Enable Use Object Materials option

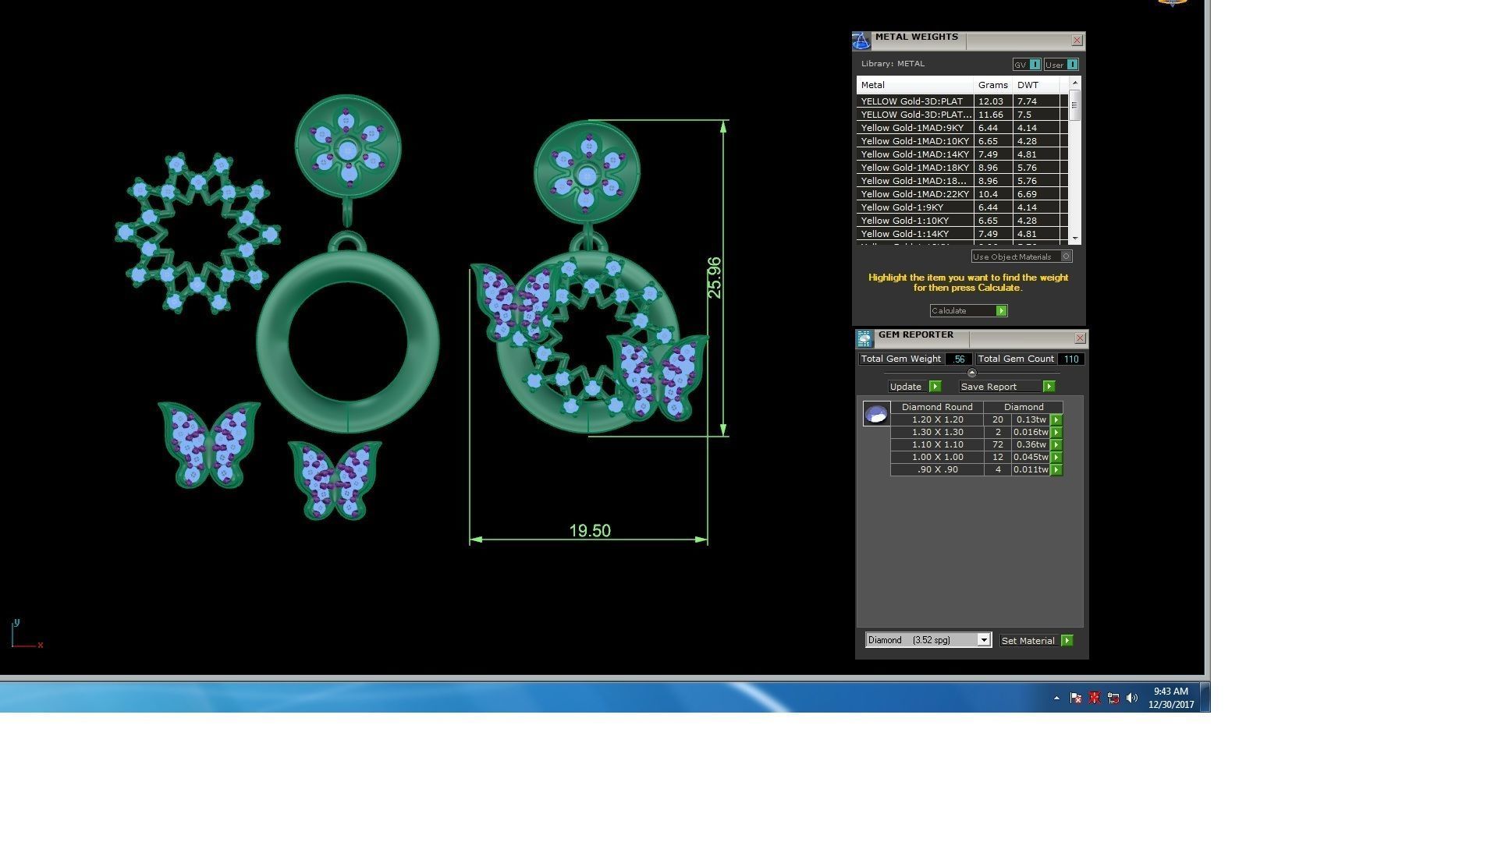pos(1067,256)
